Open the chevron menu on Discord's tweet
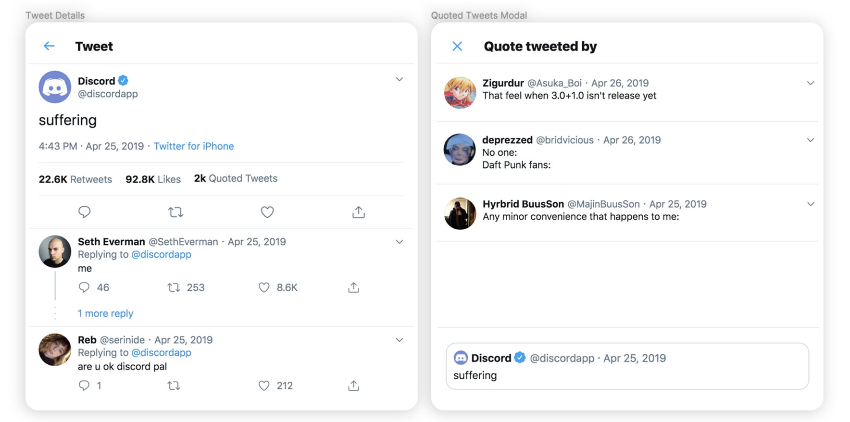Screen dimensions: 850x422 click(400, 79)
